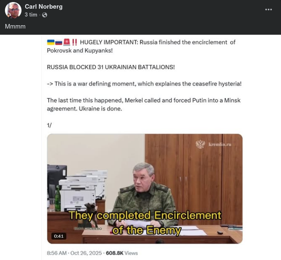Viewport: 281px width, 260px height.
Task: Click the double exclamation mark emoji
Action: [x=74, y=42]
